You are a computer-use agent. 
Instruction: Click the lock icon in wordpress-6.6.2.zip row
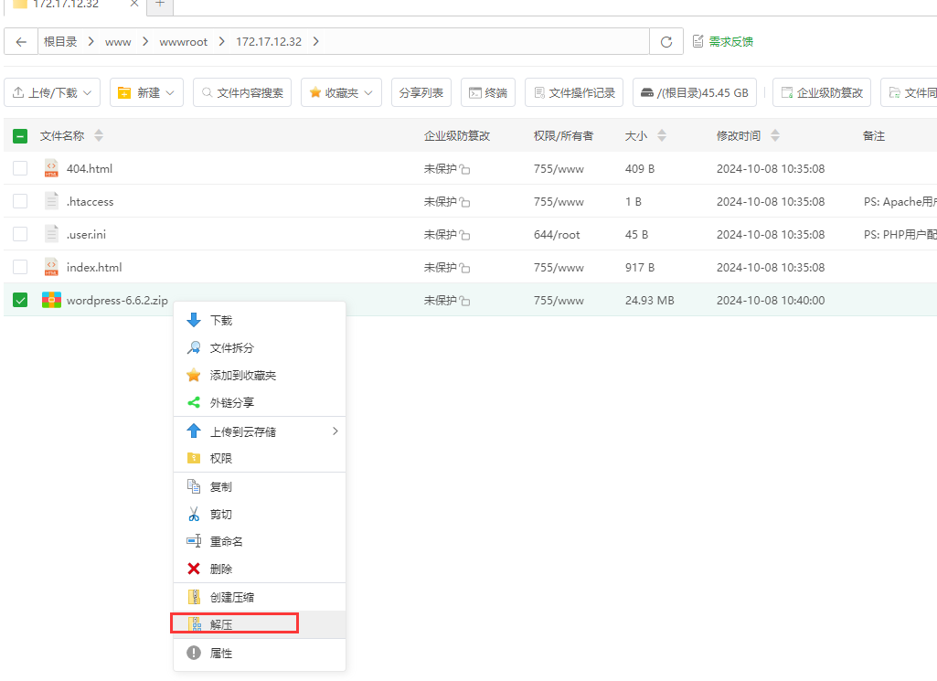pyautogui.click(x=465, y=301)
